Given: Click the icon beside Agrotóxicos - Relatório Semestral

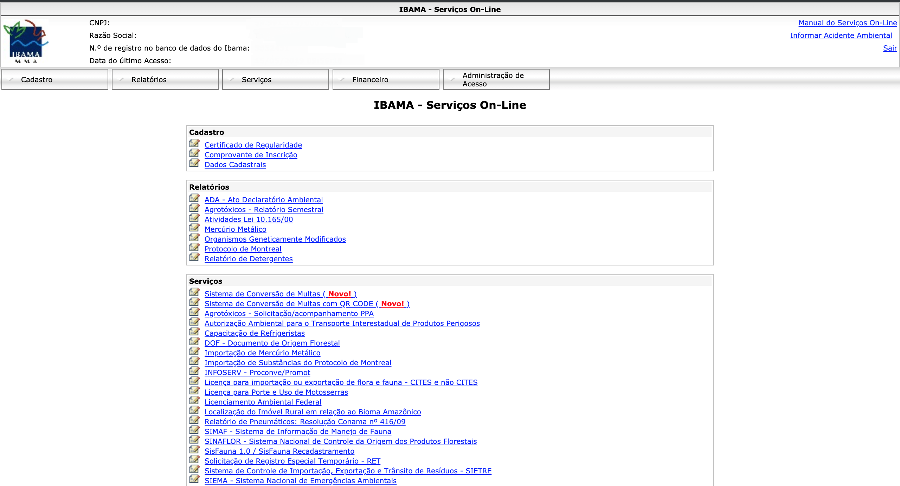Looking at the screenshot, I should click(x=194, y=208).
